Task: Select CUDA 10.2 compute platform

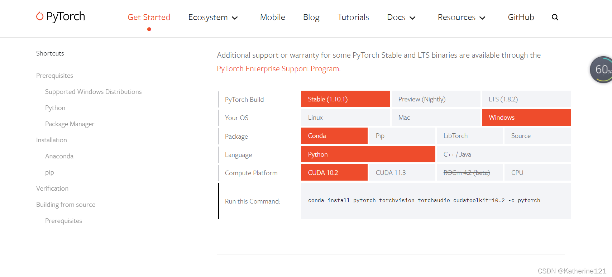Action: [x=334, y=172]
